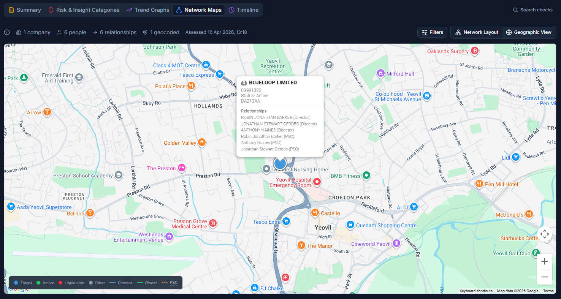Click the 1 company building icon
Screen dimensions: 561x299
(19, 32)
